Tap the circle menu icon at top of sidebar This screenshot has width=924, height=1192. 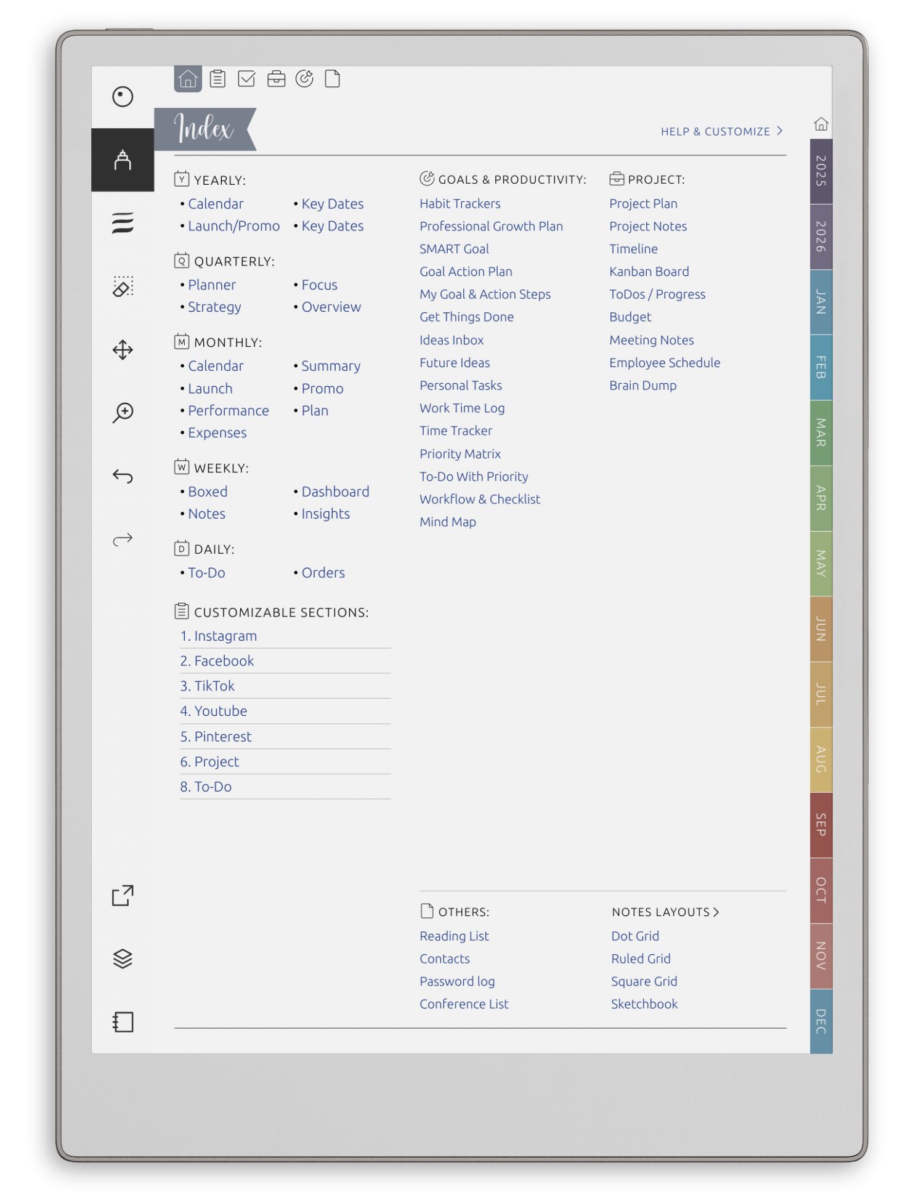coord(123,97)
